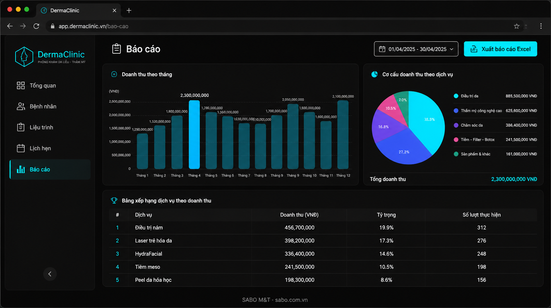This screenshot has width=551, height=308.
Task: Click the 2,300,000,000 VNĐ total revenue value
Action: click(x=514, y=179)
